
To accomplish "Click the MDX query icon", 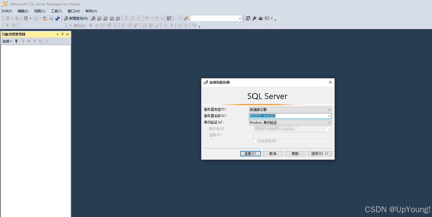I will pos(99,18).
